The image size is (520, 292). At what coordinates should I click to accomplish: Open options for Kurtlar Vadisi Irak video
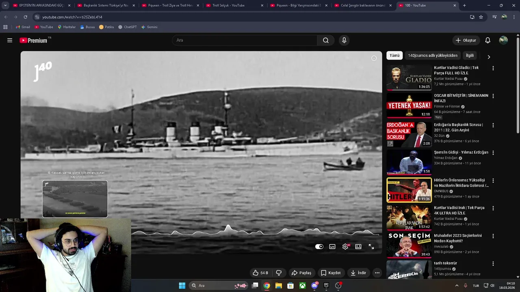tap(493, 208)
